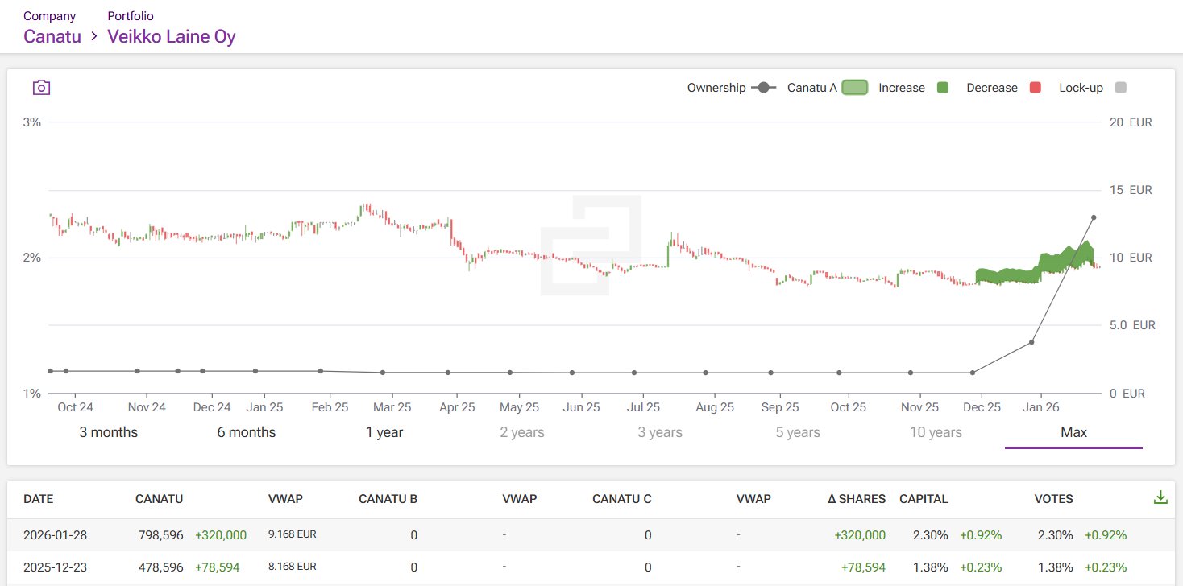The width and height of the screenshot is (1183, 586).
Task: Click the download table data icon
Action: (x=1160, y=498)
